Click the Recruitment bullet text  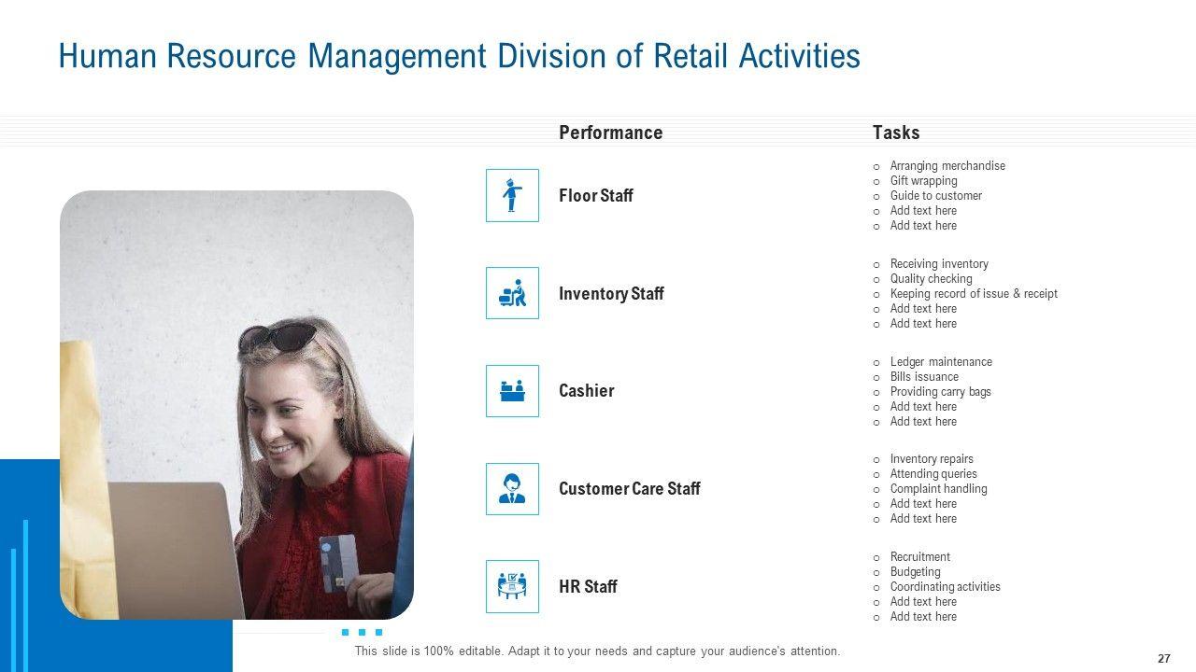[919, 557]
